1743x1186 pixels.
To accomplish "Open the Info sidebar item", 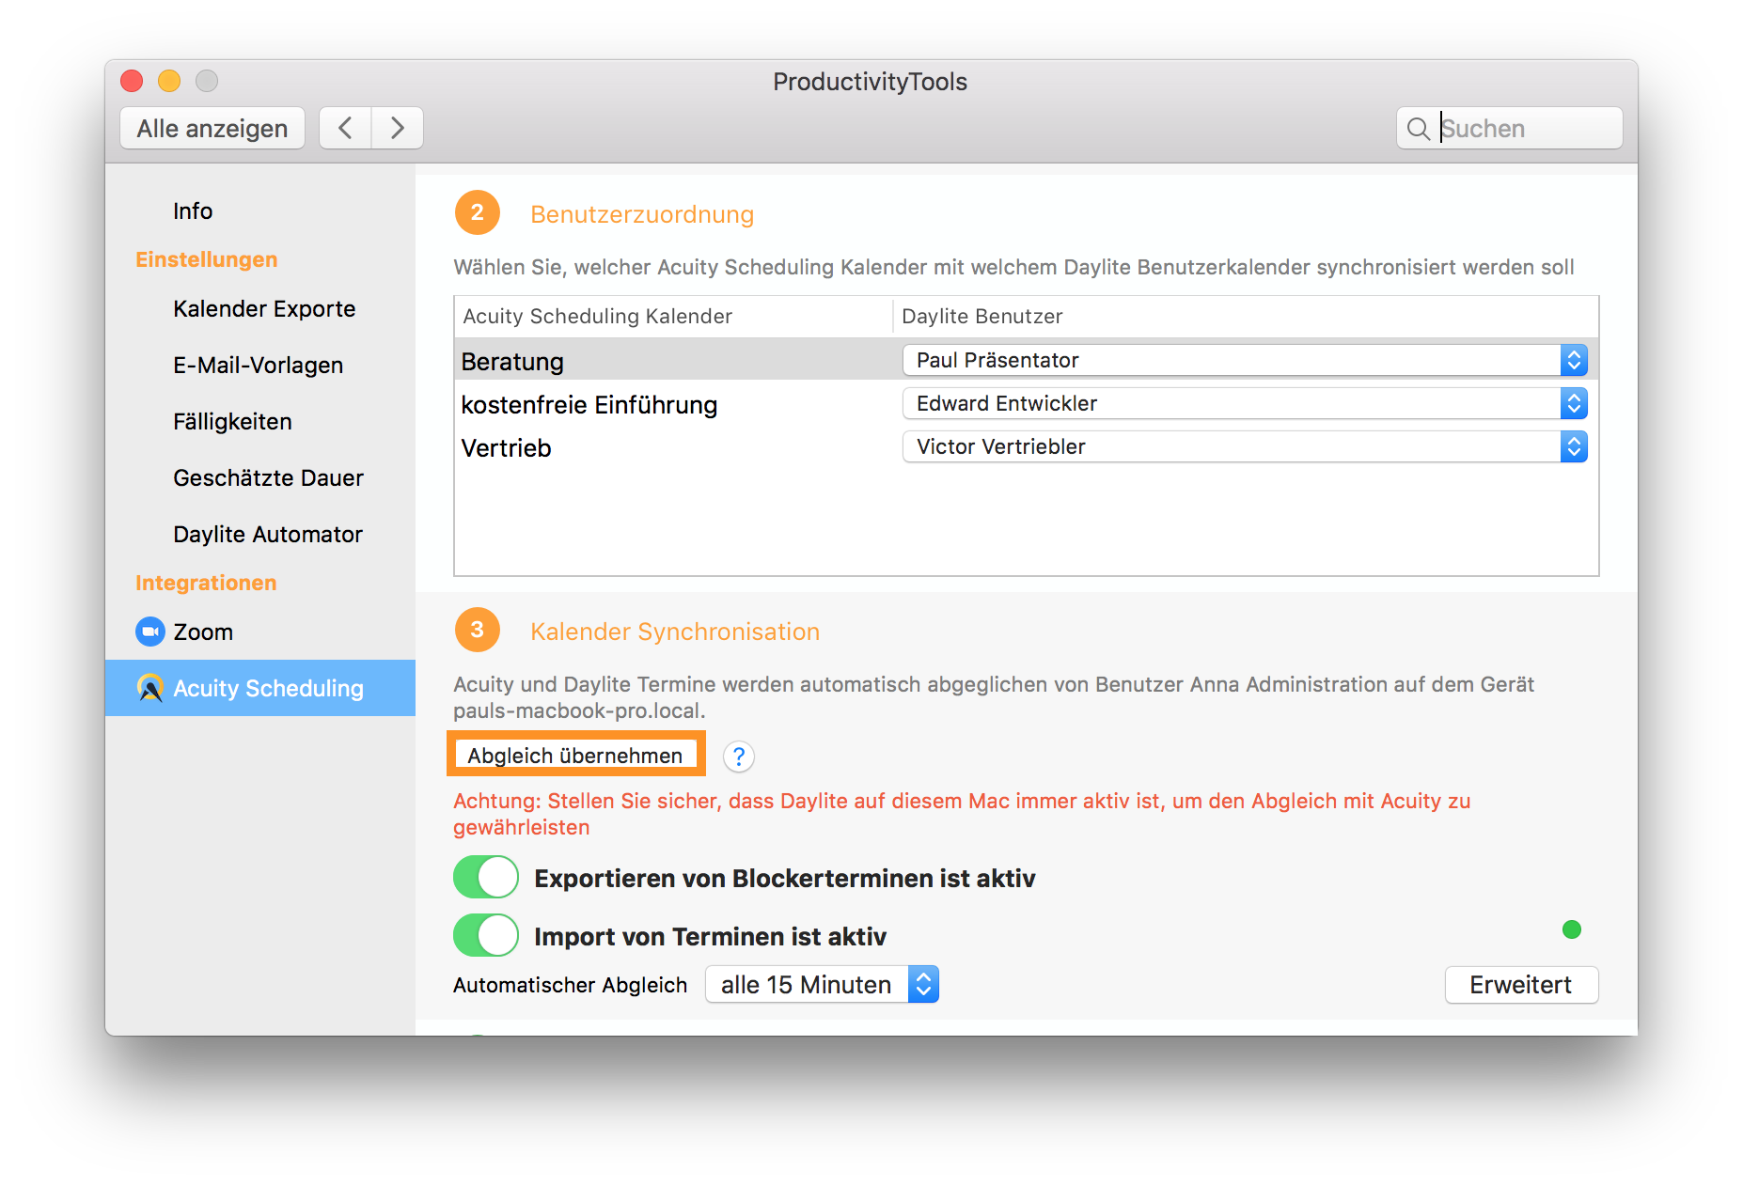I will tap(193, 211).
